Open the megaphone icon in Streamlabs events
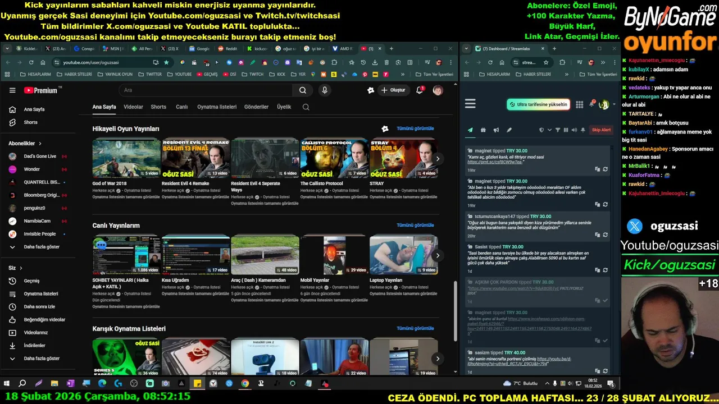This screenshot has height=404, width=719. 496,130
